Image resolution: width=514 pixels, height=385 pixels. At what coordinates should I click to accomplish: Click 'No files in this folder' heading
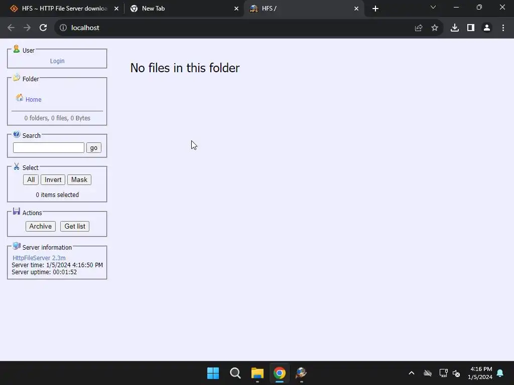pos(185,68)
